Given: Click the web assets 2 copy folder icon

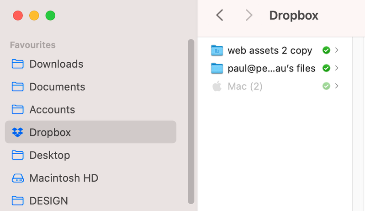Looking at the screenshot, I should [217, 50].
